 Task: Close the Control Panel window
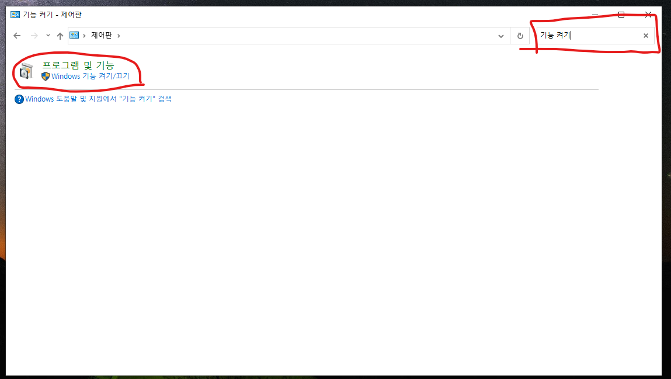[x=648, y=15]
